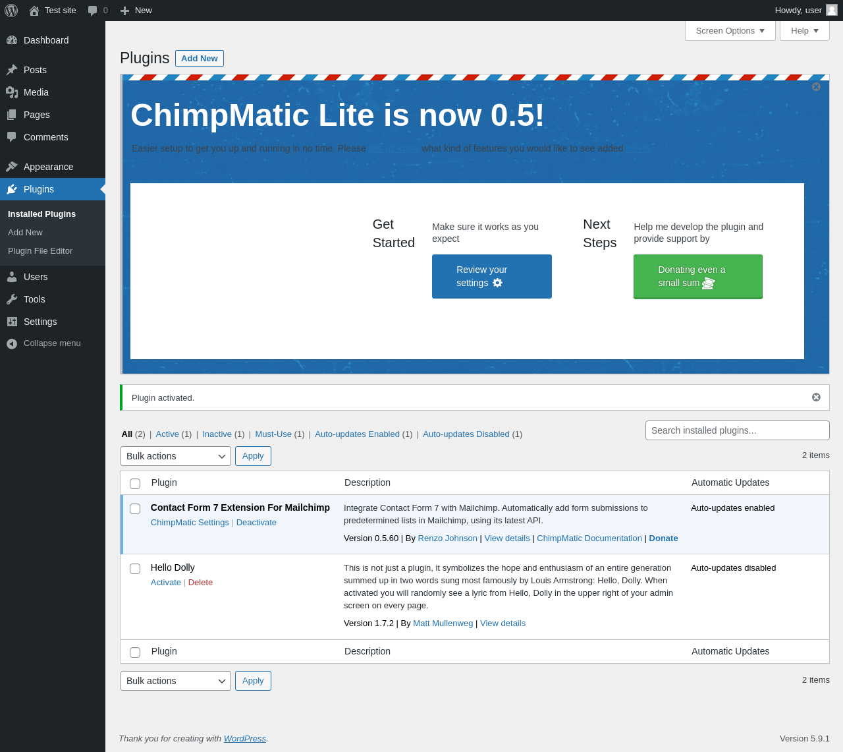This screenshot has height=752, width=843.
Task: Click the Users icon in sidebar
Action: pos(12,277)
